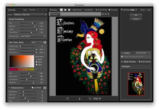
Task: Click the Navigator thumbnail image
Action: tap(136, 84)
